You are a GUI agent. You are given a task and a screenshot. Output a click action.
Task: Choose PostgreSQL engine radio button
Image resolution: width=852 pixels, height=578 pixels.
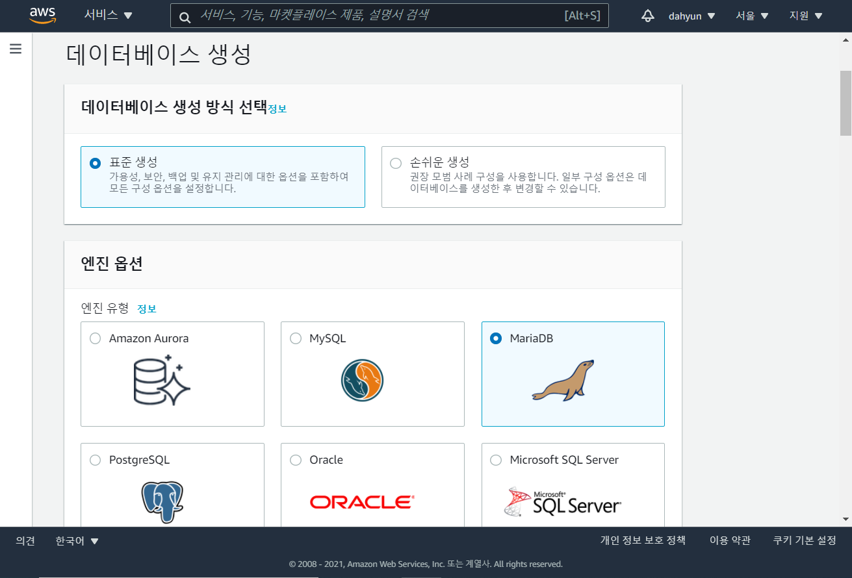[96, 460]
